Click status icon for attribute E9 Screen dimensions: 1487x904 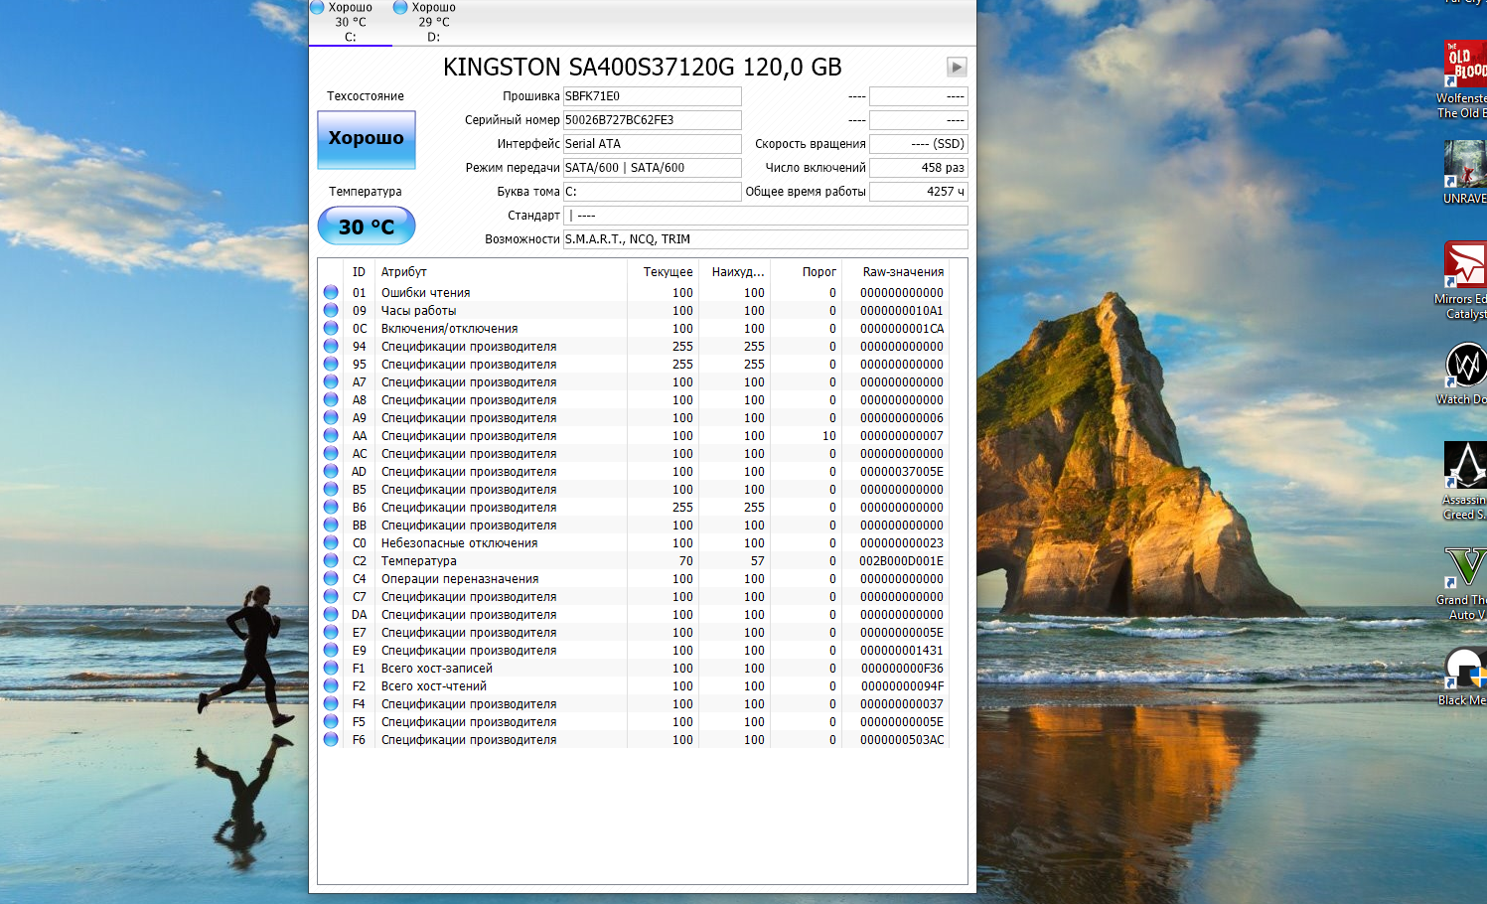(x=331, y=651)
